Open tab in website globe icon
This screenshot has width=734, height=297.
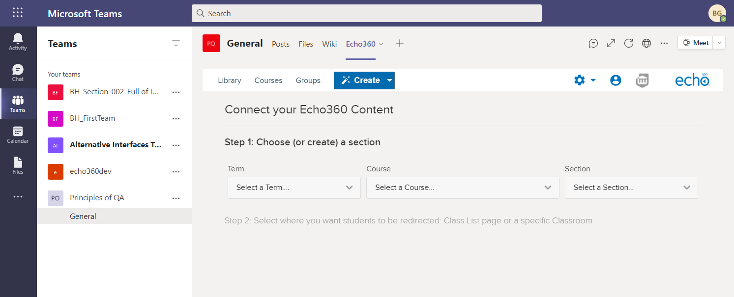pos(646,43)
